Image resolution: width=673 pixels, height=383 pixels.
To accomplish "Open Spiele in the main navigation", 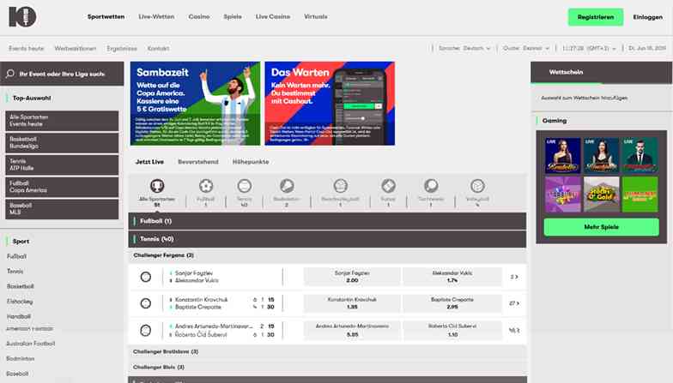I will pyautogui.click(x=233, y=17).
